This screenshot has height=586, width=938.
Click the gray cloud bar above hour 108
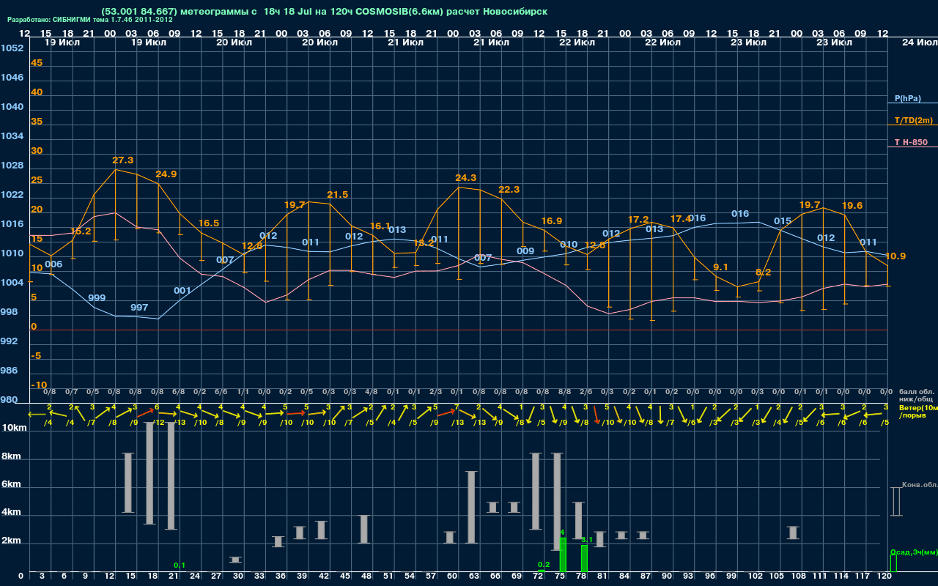coord(794,533)
